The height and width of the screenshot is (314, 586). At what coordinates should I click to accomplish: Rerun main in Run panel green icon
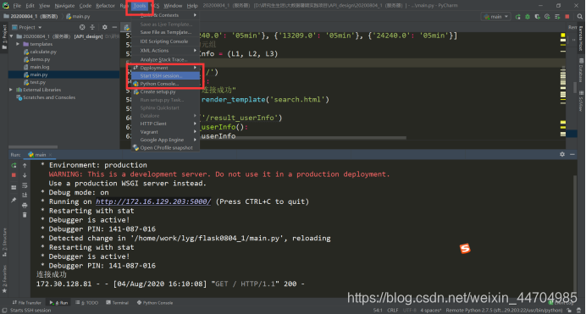pos(14,165)
